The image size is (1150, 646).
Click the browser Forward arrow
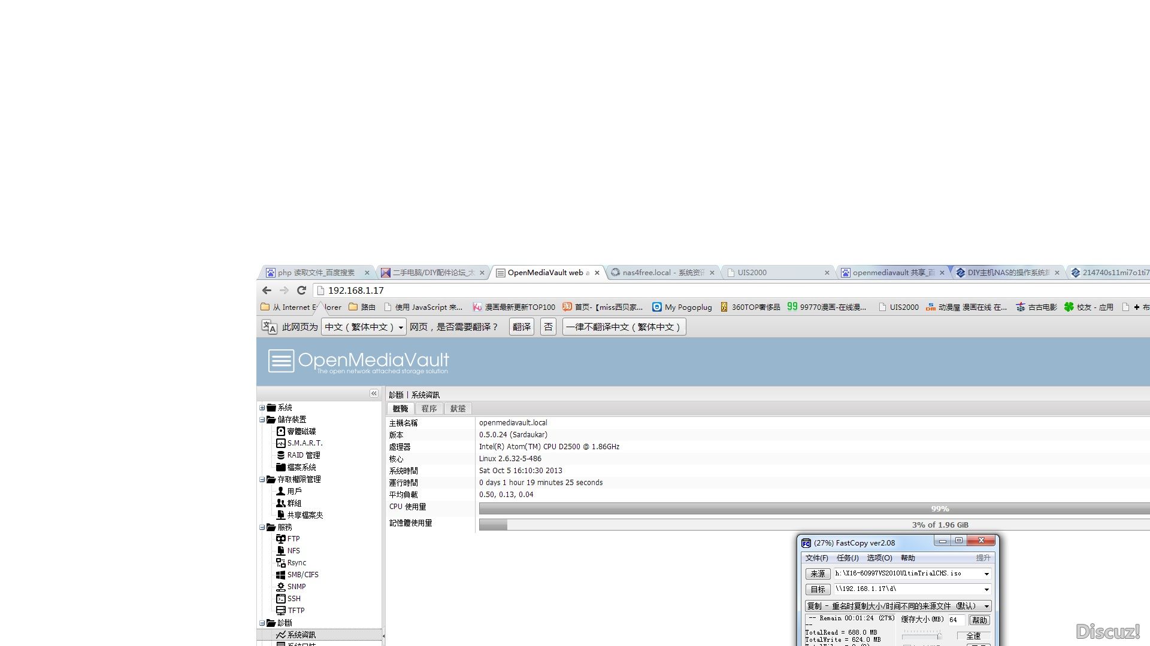(x=284, y=291)
